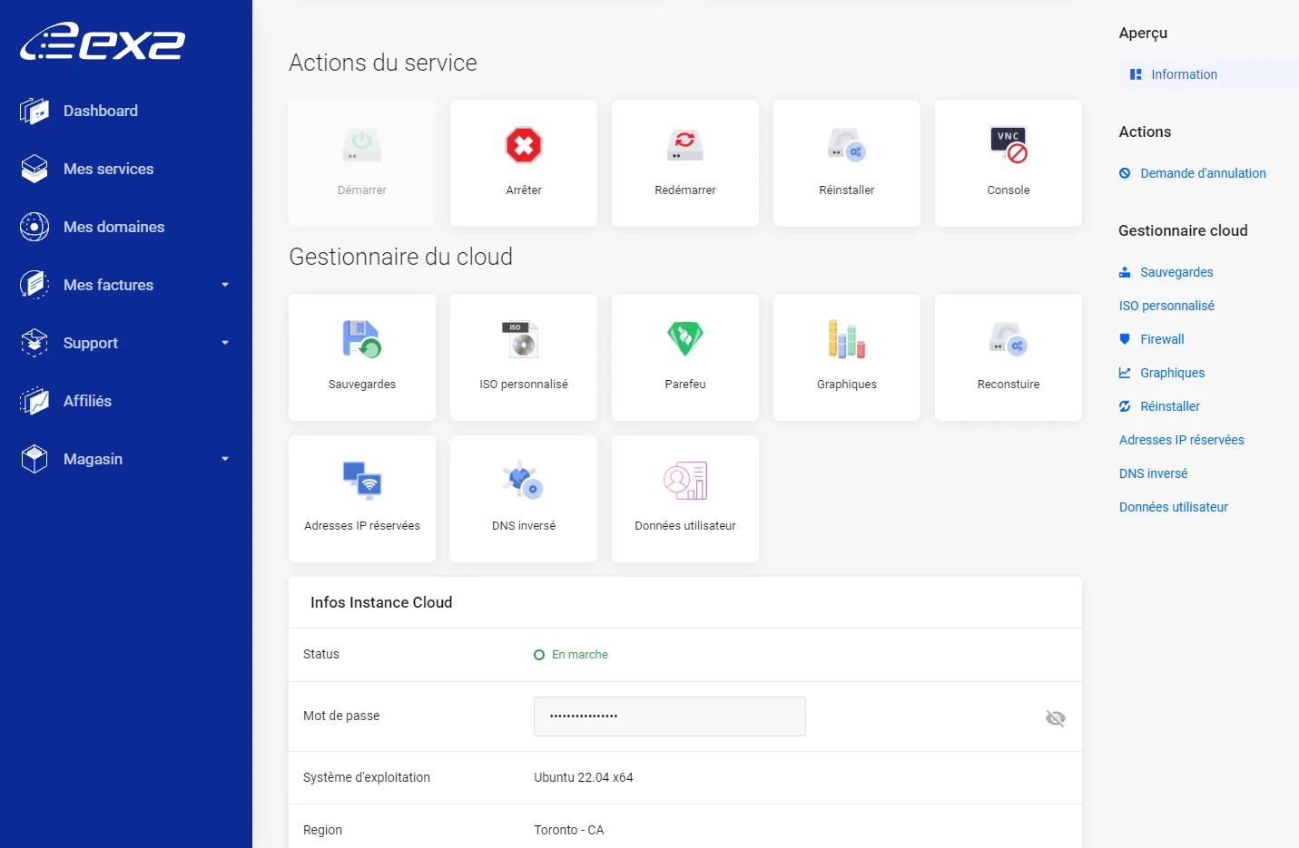
Task: Expand the Support menu arrow
Action: point(225,343)
